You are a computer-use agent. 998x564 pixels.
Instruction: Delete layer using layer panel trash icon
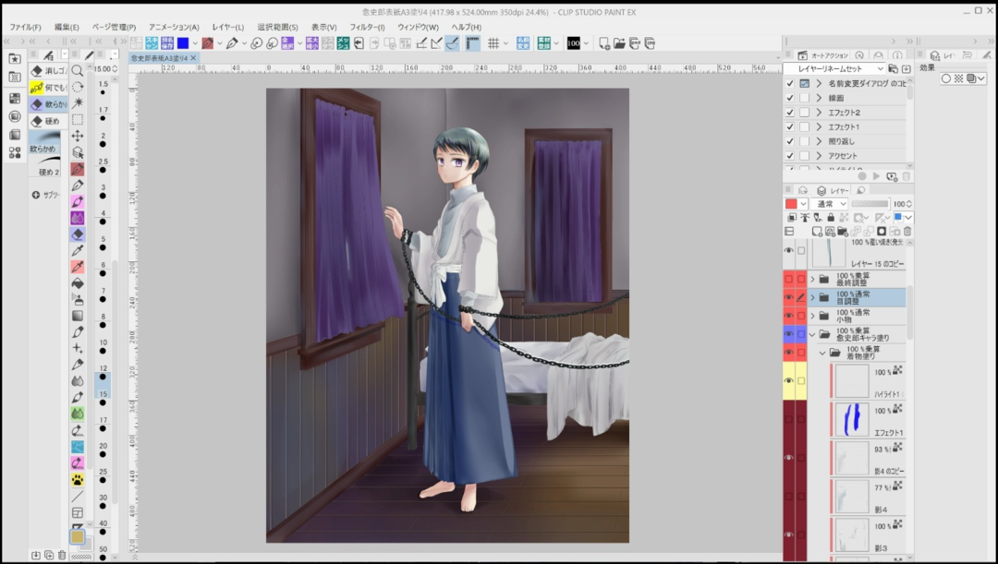(907, 231)
